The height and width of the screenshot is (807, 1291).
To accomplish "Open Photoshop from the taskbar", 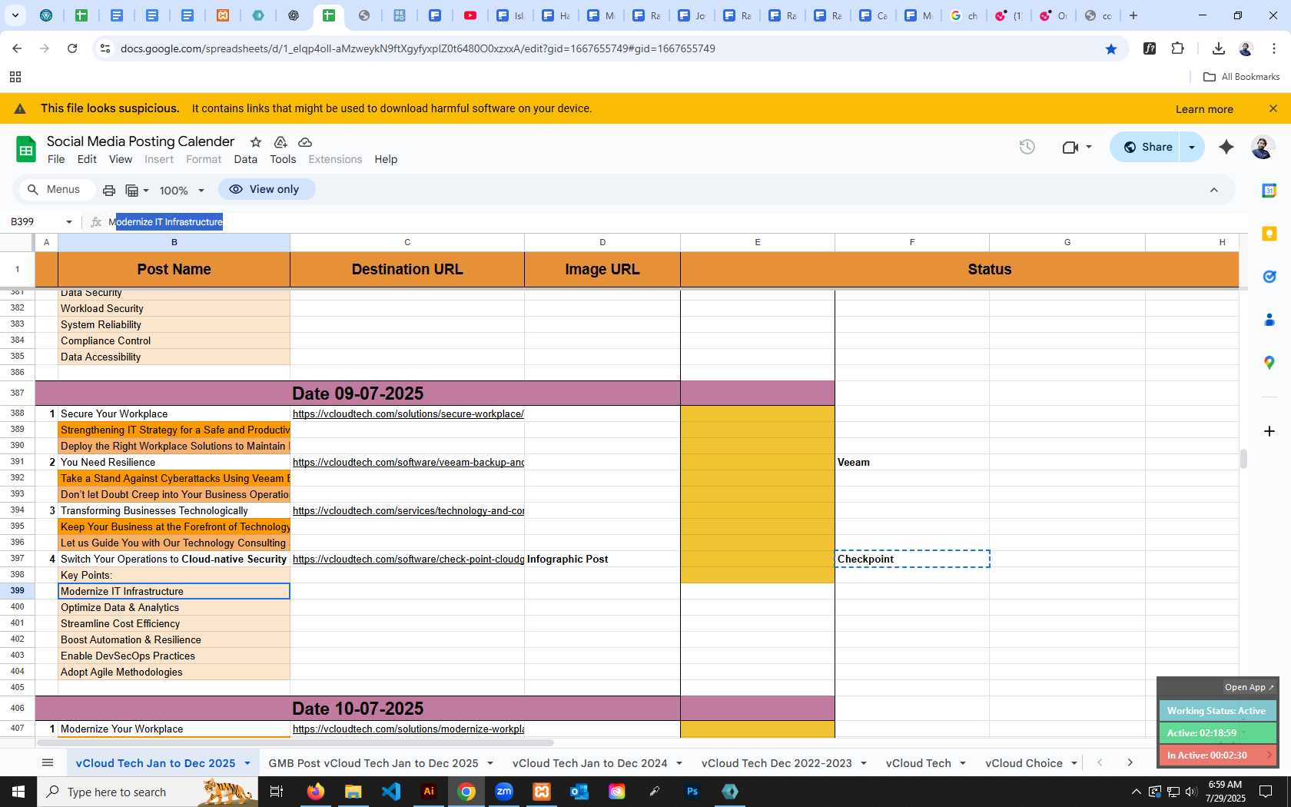I will coord(692,792).
